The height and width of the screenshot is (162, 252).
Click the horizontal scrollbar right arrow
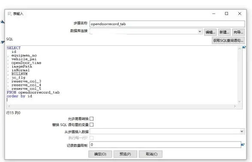pos(235,106)
